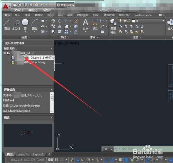Select the Mirror tool in 修改 panel
Viewport: 173px width, 163px height.
pos(60,26)
